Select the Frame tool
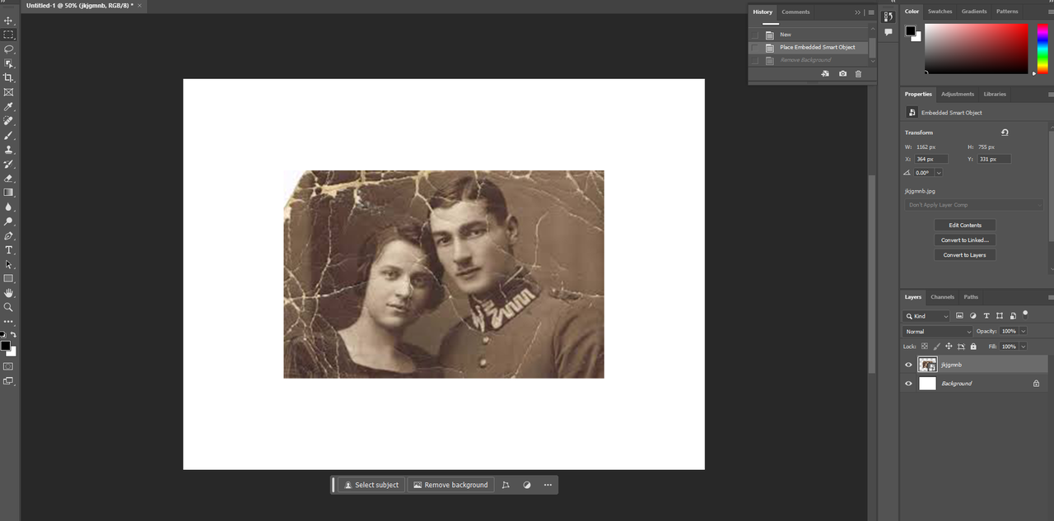 point(8,92)
